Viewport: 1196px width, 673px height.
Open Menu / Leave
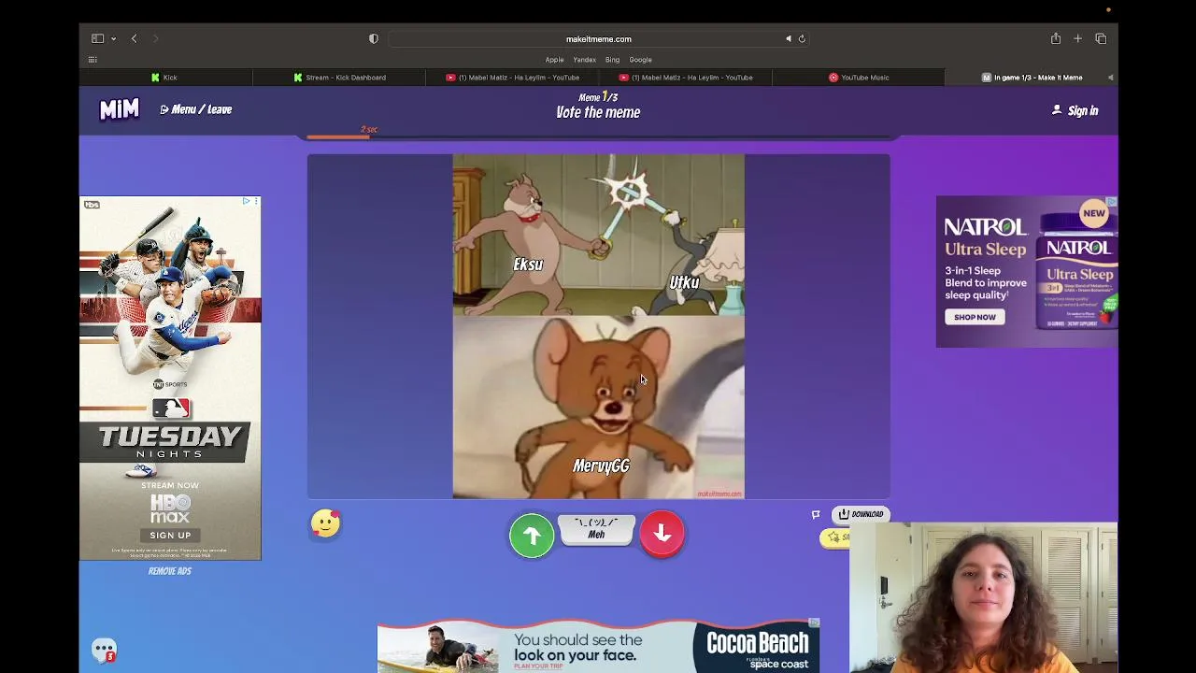point(195,109)
